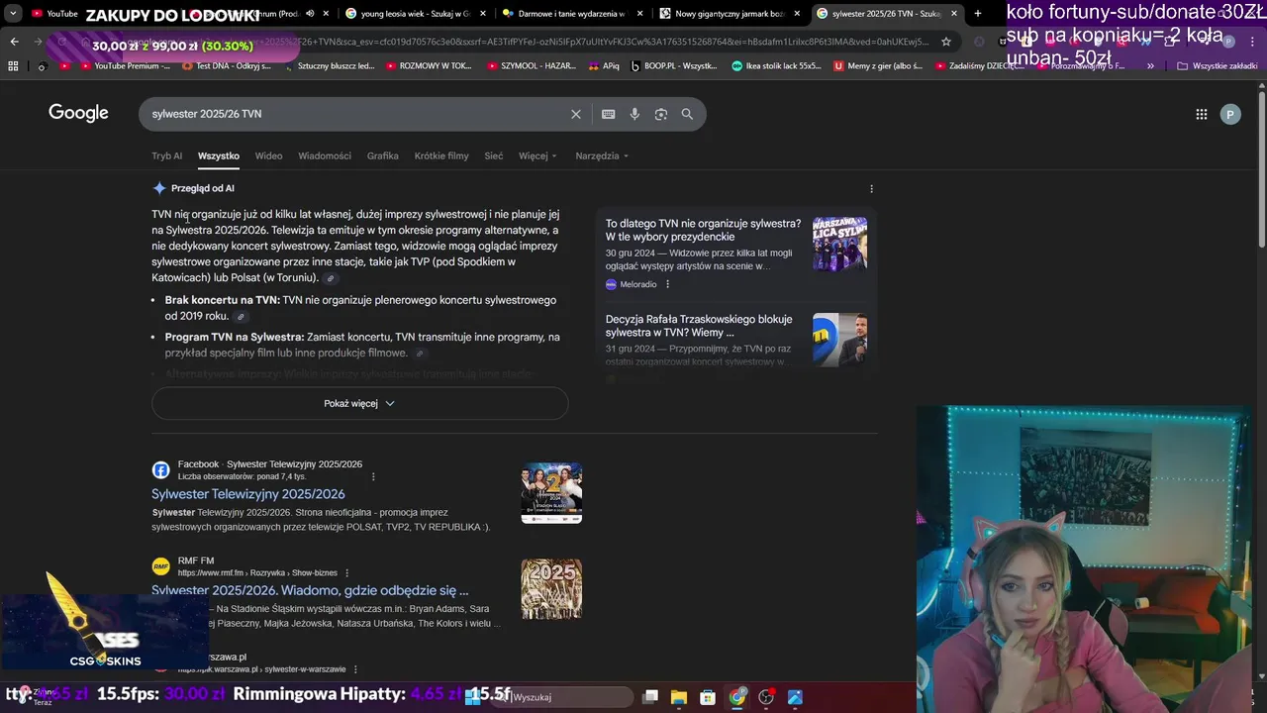
Task: Switch to the Grafika tab
Action: pos(382,156)
